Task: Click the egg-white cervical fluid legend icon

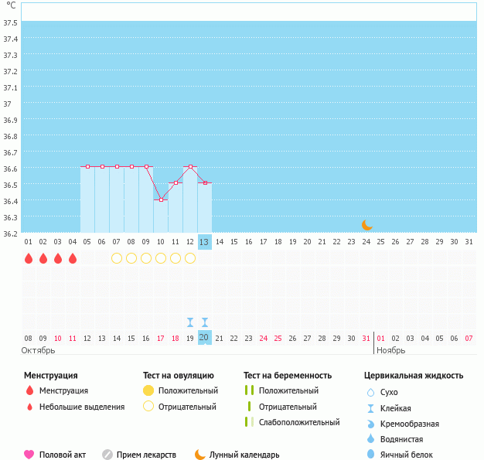Action: click(371, 455)
